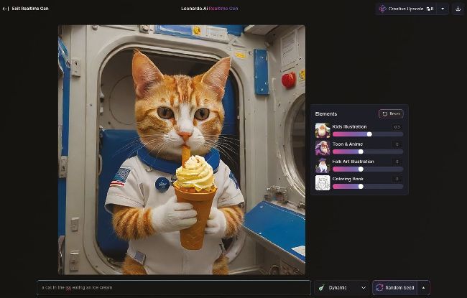This screenshot has height=298, width=467.
Task: Click the download icon at top right
Action: pos(458,9)
